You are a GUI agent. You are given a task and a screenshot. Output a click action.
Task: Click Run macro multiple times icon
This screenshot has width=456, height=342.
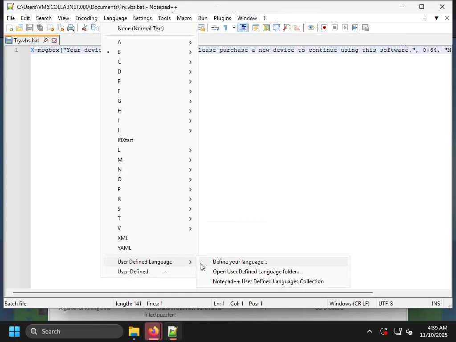coord(355,28)
